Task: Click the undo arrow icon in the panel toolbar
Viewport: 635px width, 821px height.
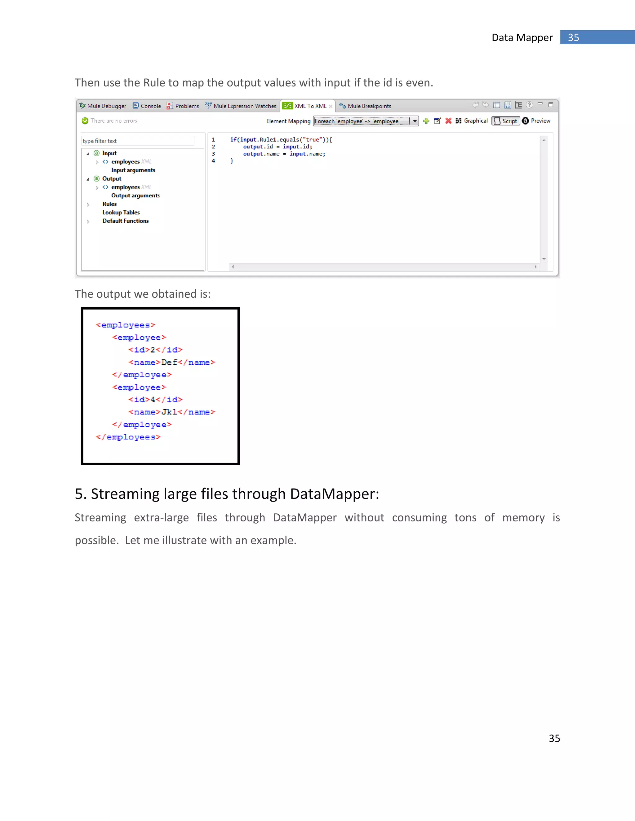Action: [476, 105]
